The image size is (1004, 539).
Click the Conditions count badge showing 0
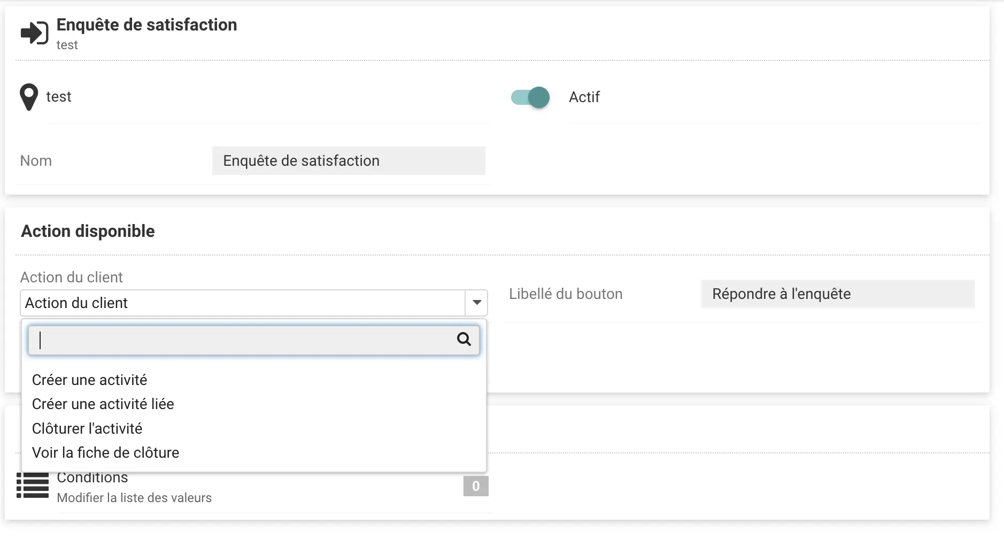pyautogui.click(x=475, y=486)
